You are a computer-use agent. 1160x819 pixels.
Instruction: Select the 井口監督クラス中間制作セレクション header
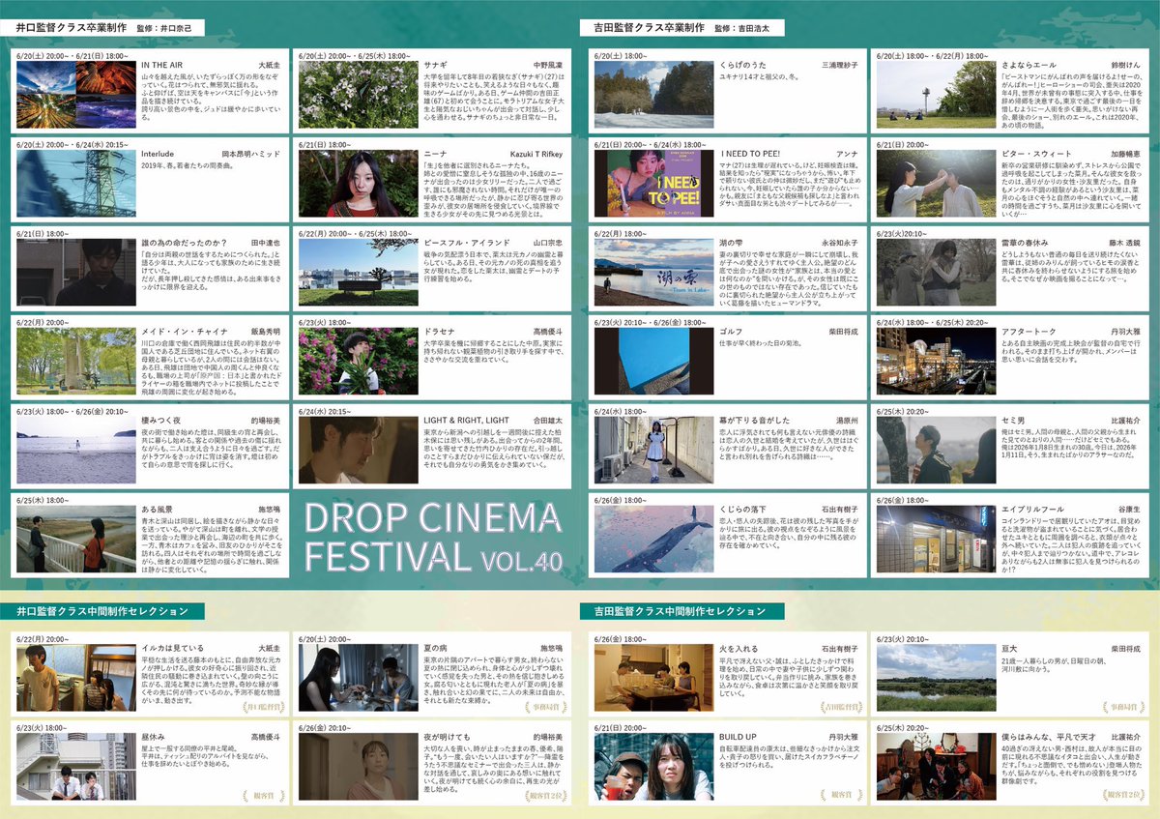pyautogui.click(x=101, y=611)
